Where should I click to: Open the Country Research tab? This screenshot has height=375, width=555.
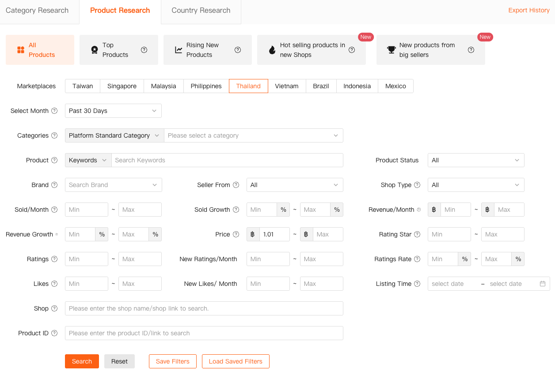(201, 10)
